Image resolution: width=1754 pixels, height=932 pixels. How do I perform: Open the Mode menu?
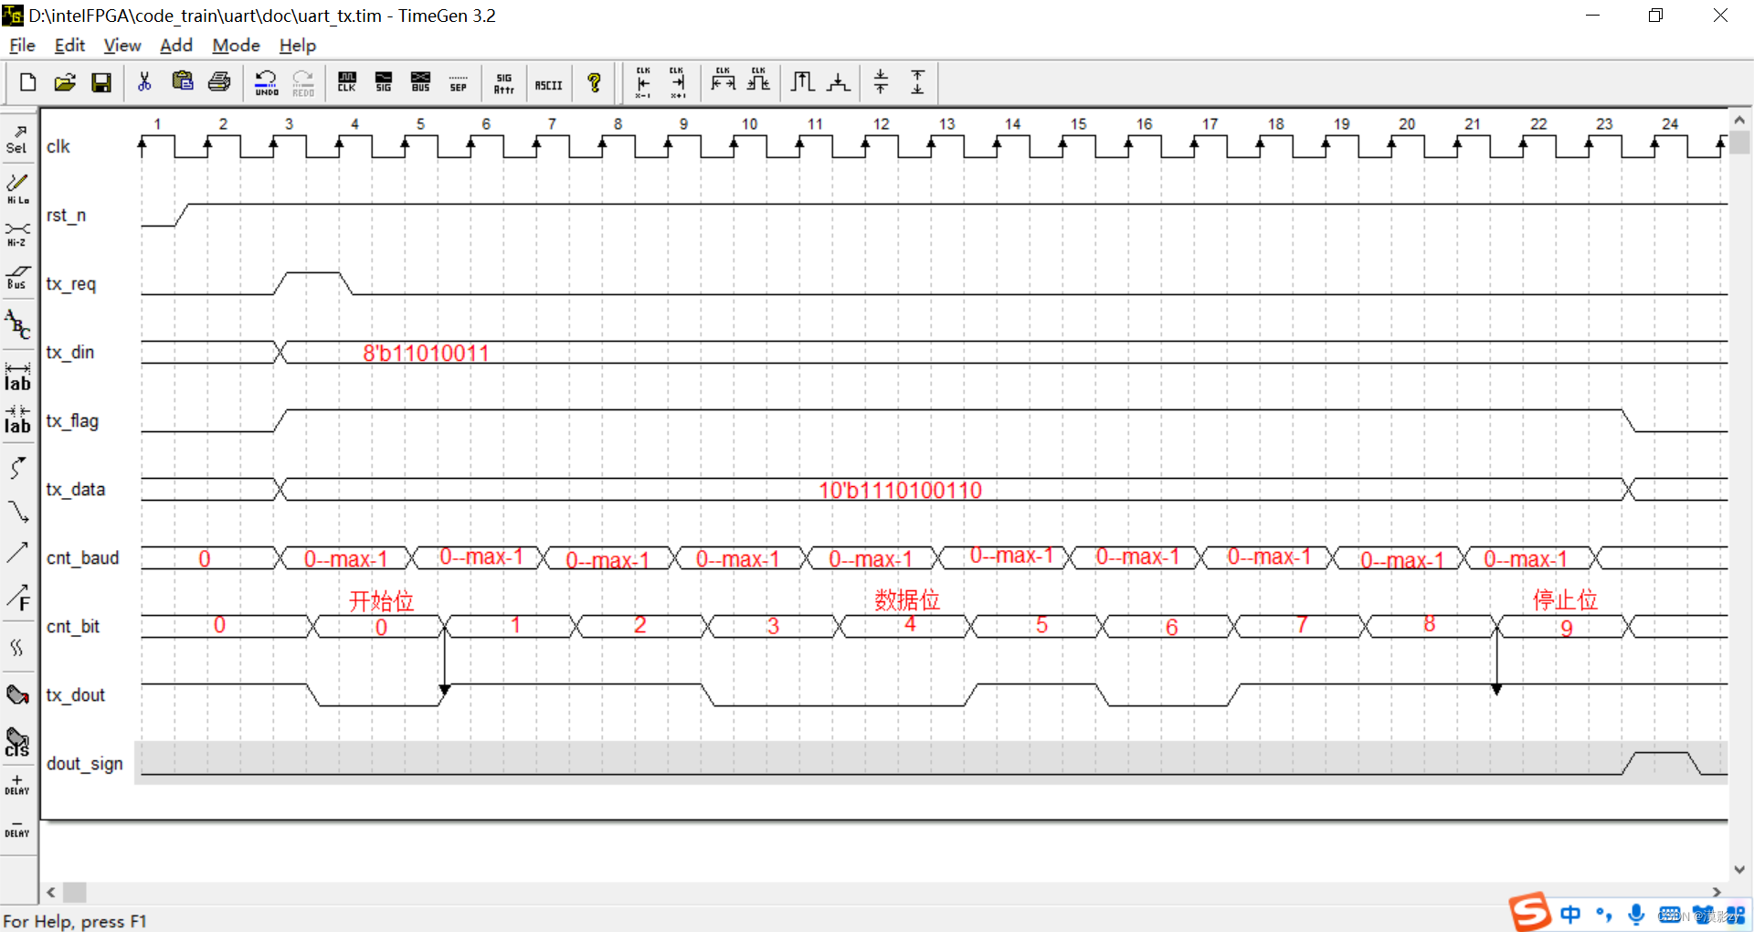[x=236, y=45]
